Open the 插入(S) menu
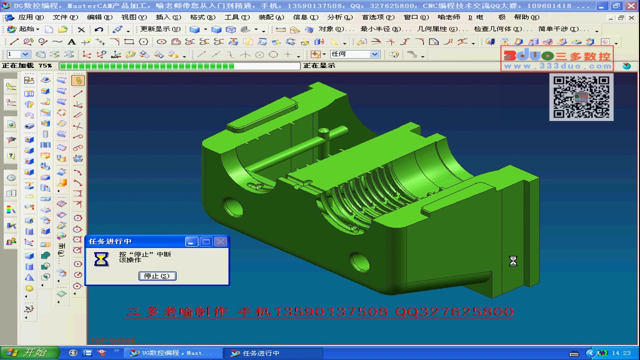Screen dimensions: 640x360 point(168,17)
